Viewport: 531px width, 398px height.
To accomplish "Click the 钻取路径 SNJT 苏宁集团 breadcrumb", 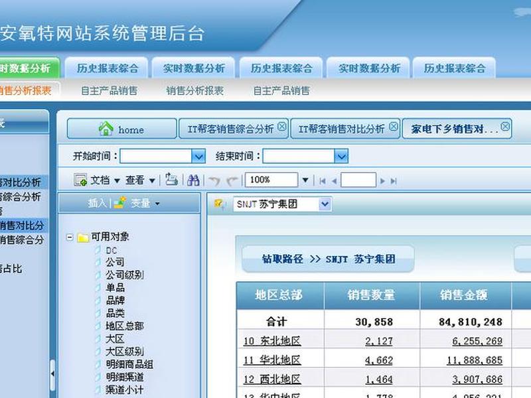I will 328,259.
